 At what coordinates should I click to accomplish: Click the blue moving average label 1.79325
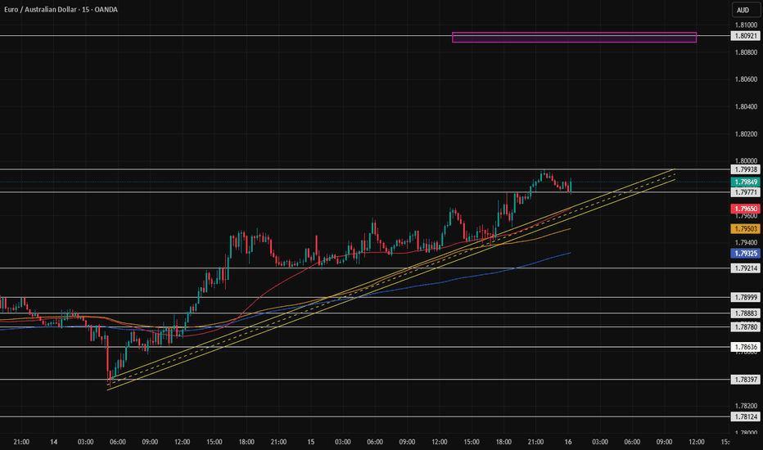[746, 254]
